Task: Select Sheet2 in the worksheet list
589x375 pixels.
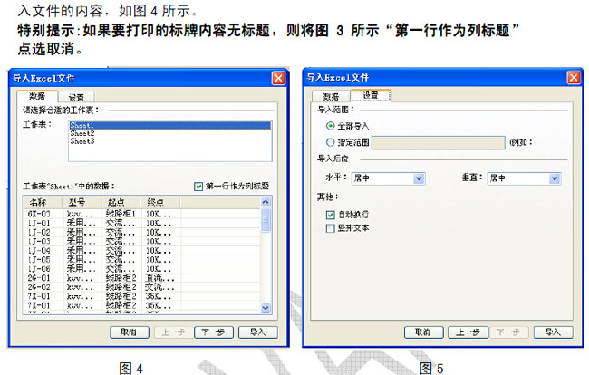Action: (x=82, y=133)
